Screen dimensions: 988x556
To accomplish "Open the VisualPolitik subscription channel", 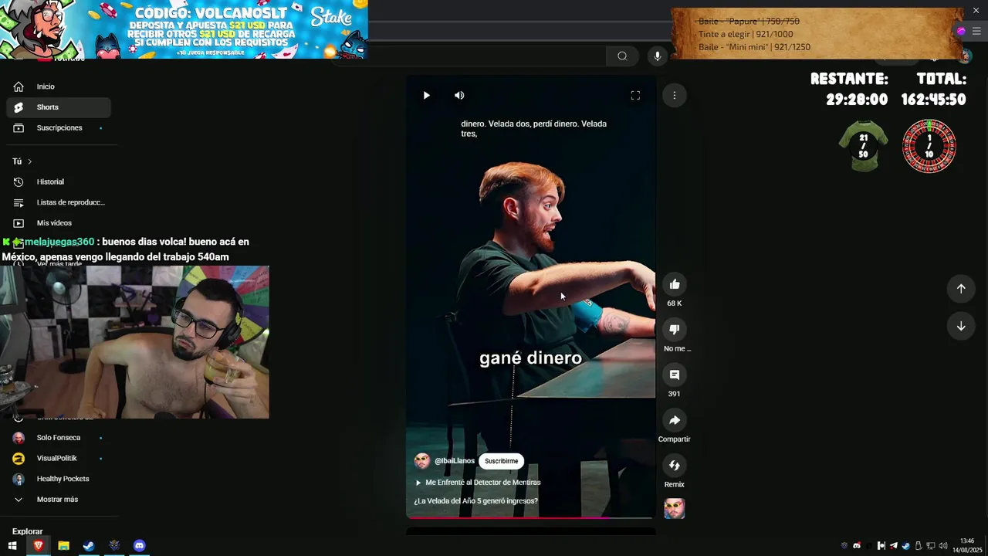I will point(58,458).
